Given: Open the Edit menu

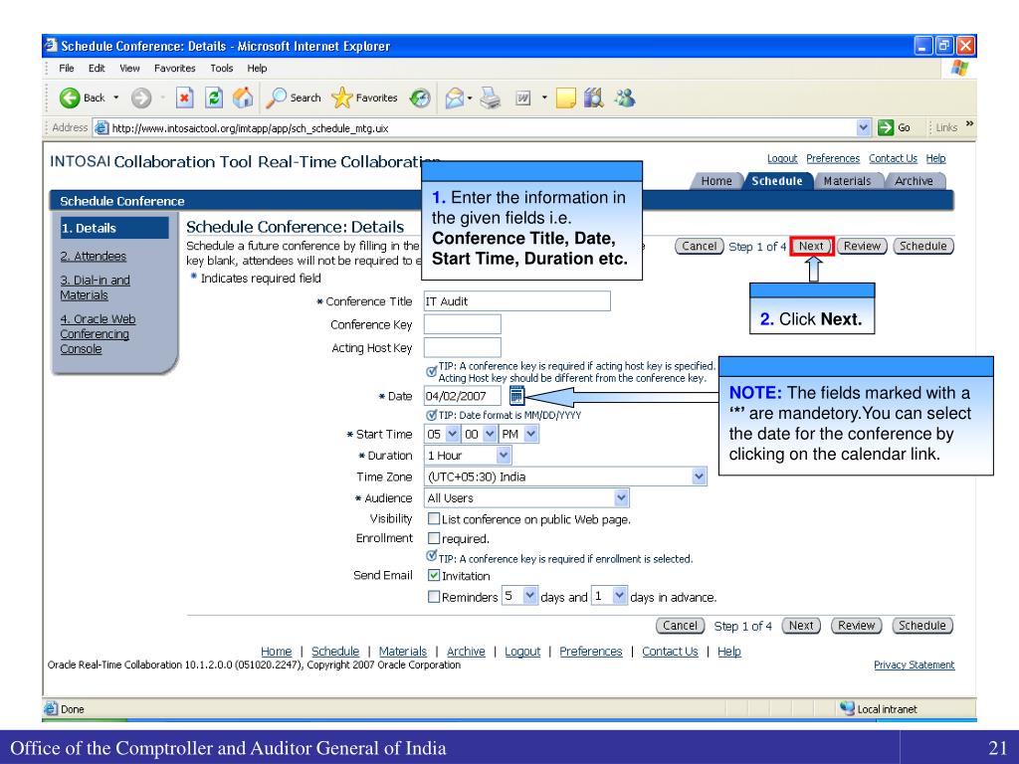Looking at the screenshot, I should (x=97, y=69).
